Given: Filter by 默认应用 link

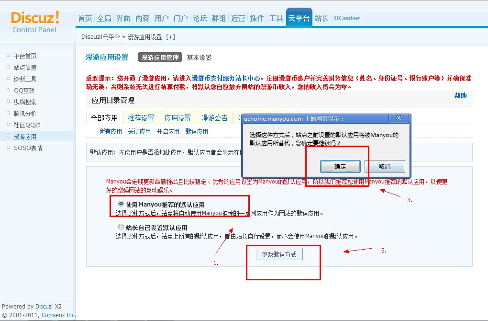Looking at the screenshot, I should pos(196,132).
